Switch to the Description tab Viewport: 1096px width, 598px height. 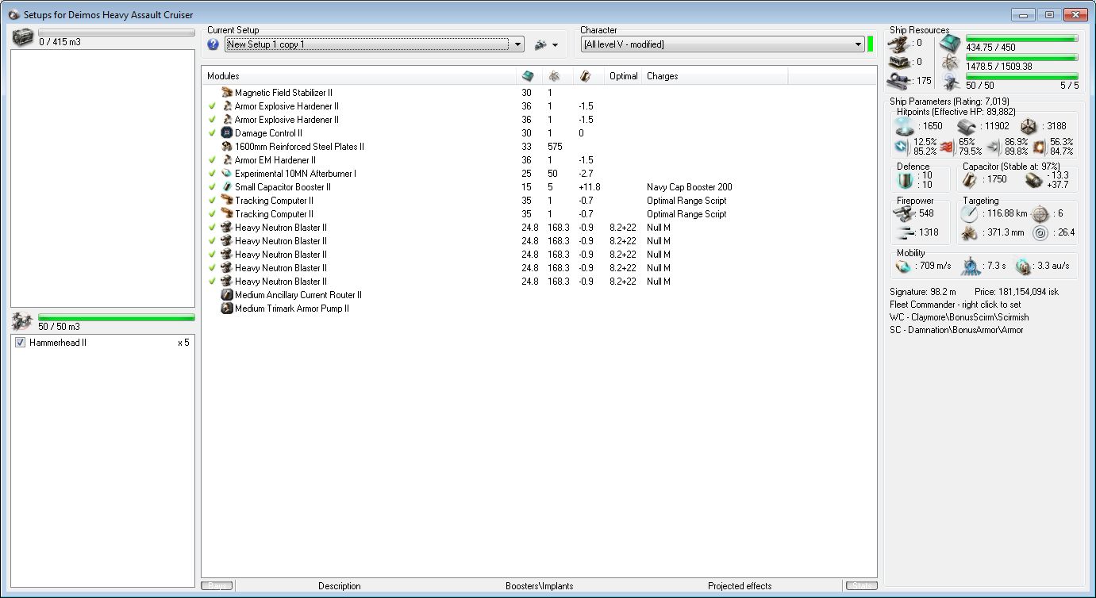[x=340, y=586]
